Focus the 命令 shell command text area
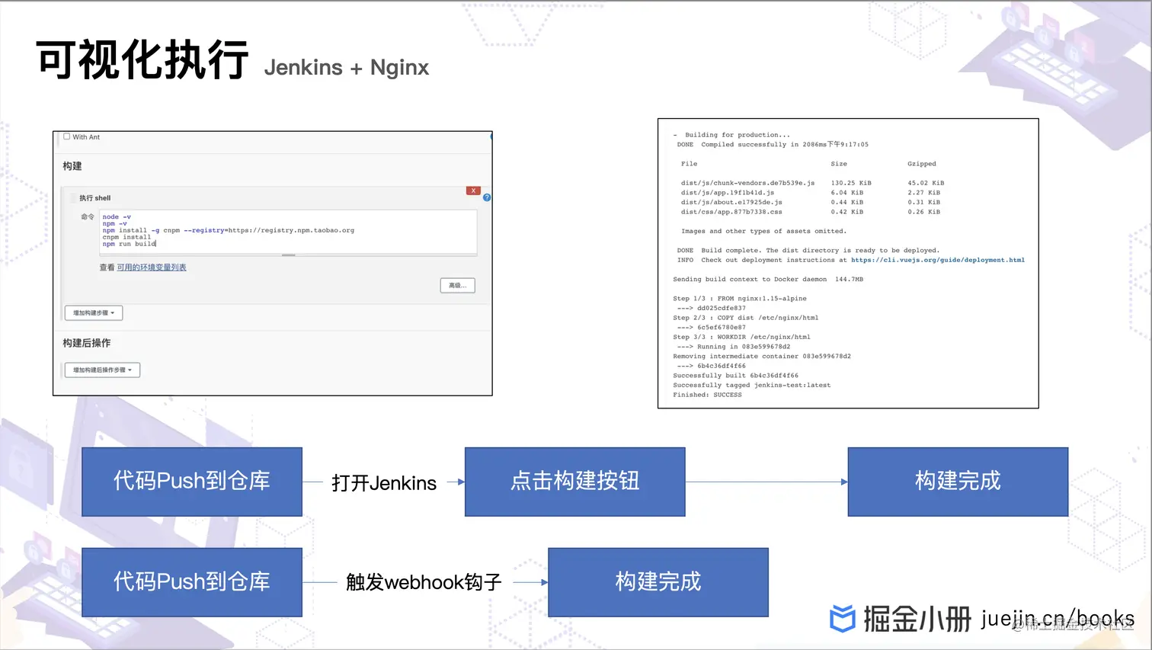 point(288,232)
